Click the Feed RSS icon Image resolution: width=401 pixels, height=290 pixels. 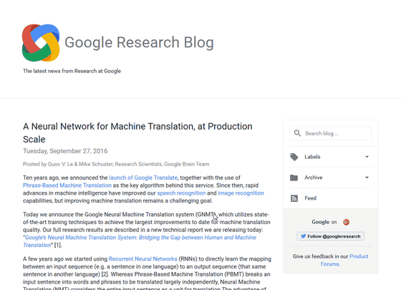coord(294,198)
